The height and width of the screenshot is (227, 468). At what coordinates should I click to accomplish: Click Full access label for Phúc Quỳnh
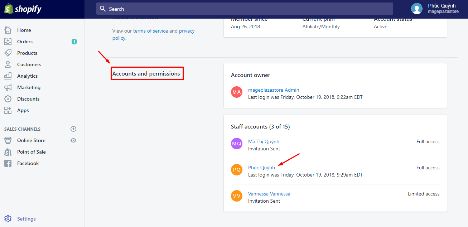coord(428,168)
